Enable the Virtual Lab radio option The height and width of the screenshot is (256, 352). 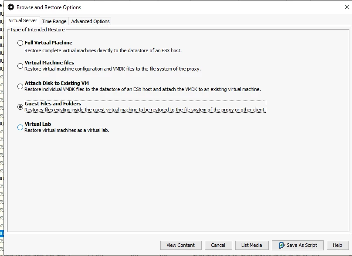click(x=20, y=127)
